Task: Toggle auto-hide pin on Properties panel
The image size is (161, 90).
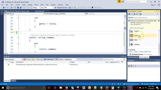Action: [157, 60]
